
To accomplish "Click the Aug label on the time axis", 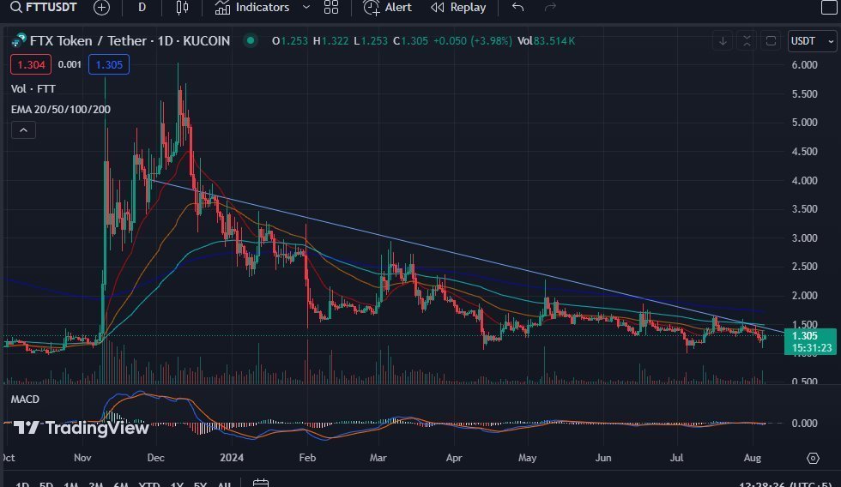I will coord(753,458).
